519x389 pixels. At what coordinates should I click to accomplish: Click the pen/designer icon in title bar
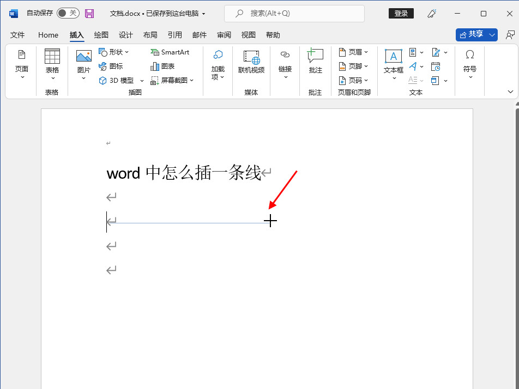tap(432, 14)
